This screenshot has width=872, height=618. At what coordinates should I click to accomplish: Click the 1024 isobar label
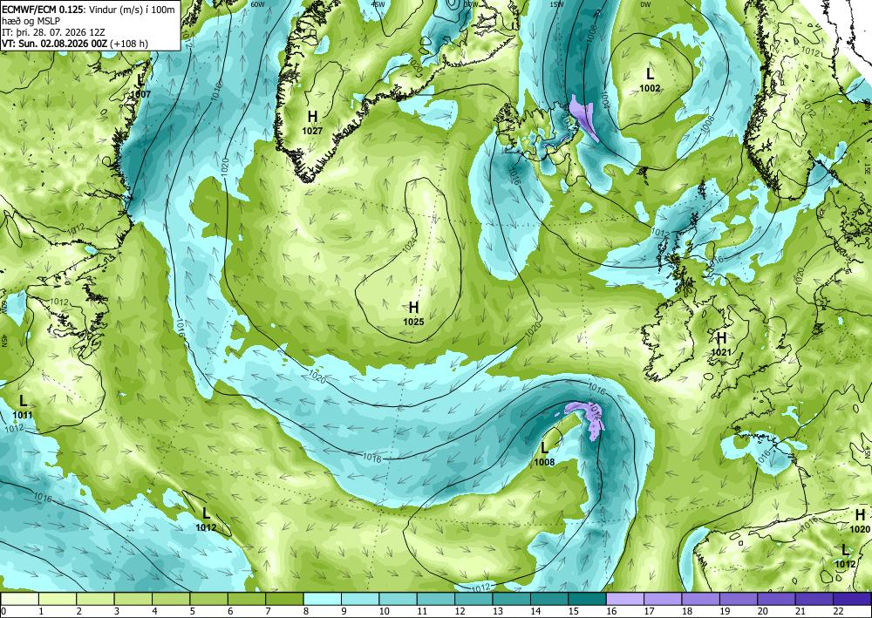pos(409,246)
